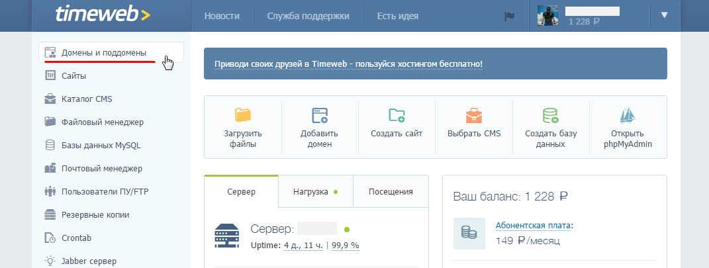Click the Создать базу данных icon
Screen dimensions: 709x268
click(x=551, y=115)
